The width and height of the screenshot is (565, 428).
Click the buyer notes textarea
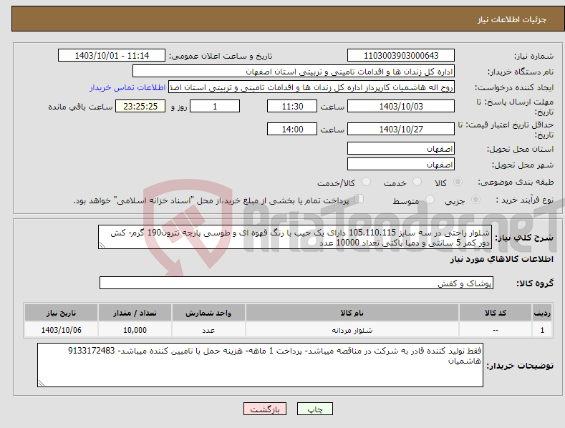(x=260, y=365)
